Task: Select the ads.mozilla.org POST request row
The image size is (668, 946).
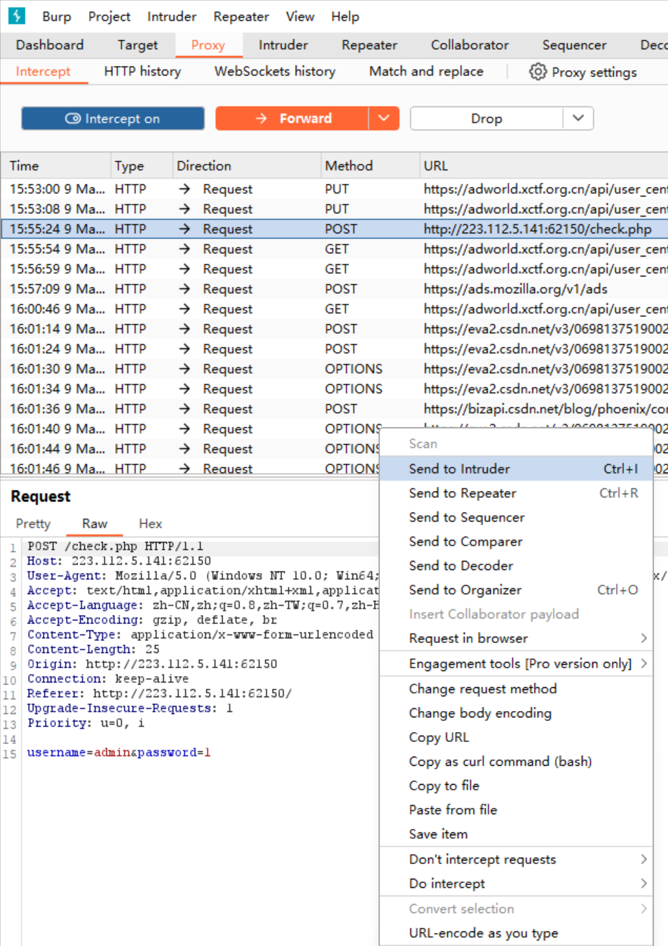Action: (334, 289)
